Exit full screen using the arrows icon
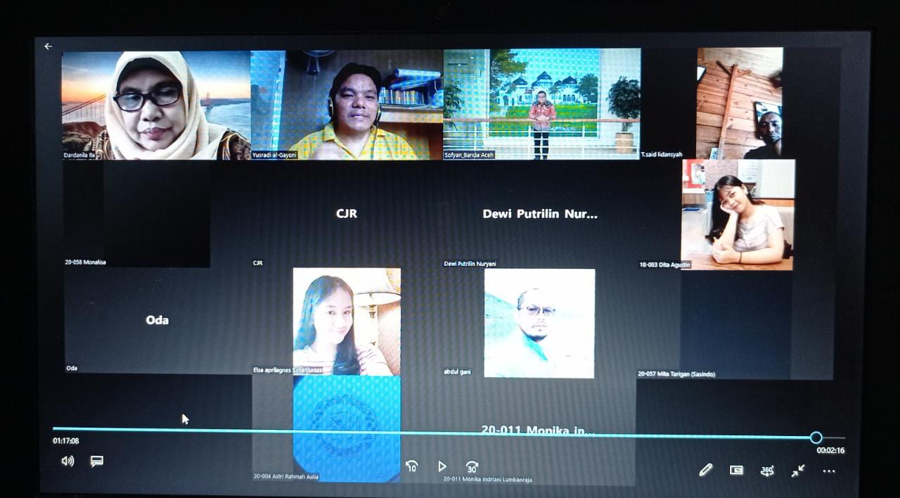Image resolution: width=900 pixels, height=498 pixels. point(798,471)
